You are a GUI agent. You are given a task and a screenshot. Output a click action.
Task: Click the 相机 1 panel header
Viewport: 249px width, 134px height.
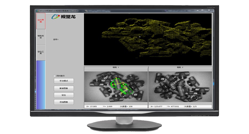116,67
